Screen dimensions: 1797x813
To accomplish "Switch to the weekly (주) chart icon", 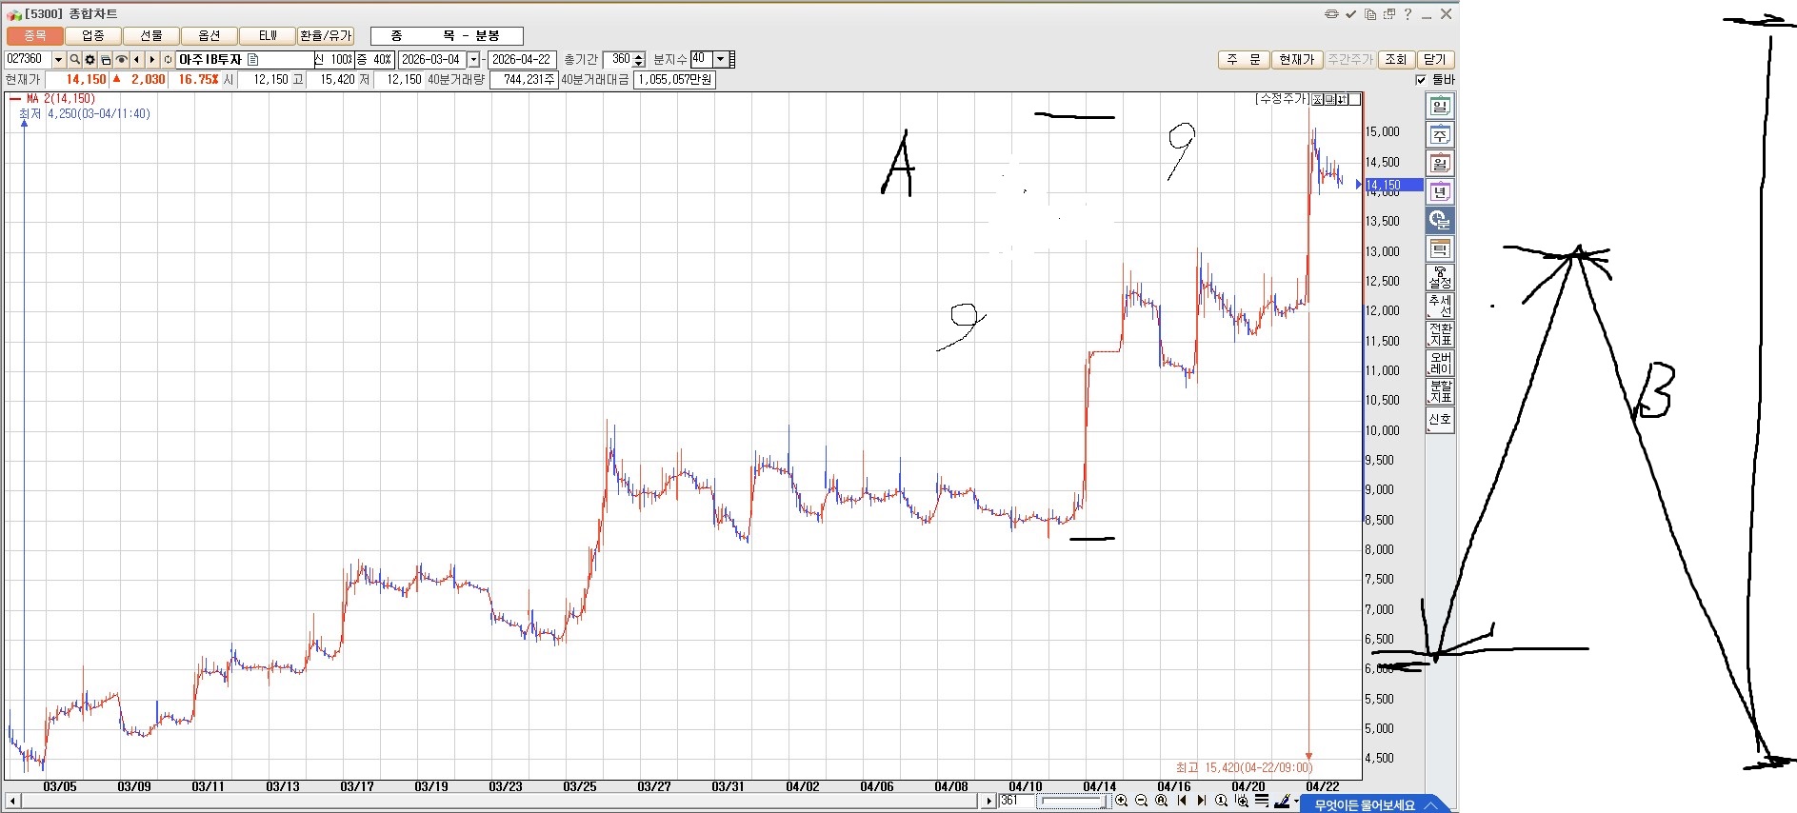I will coord(1439,135).
